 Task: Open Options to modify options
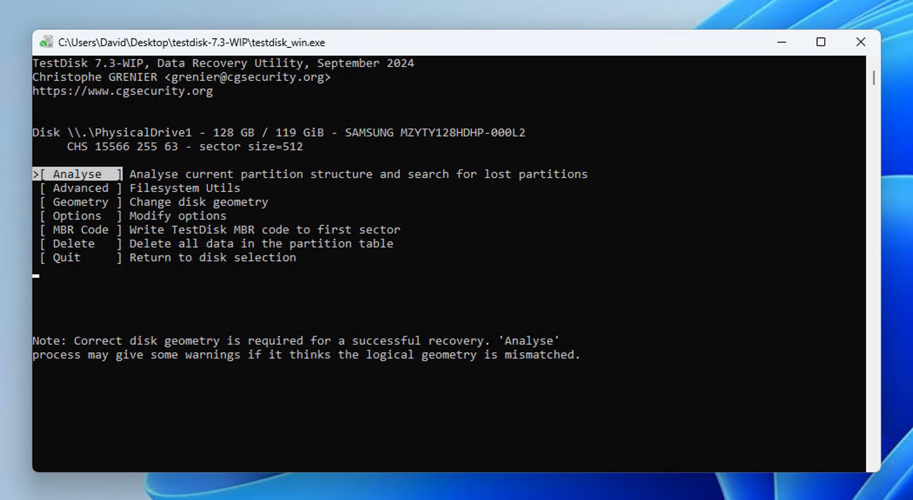click(x=77, y=215)
